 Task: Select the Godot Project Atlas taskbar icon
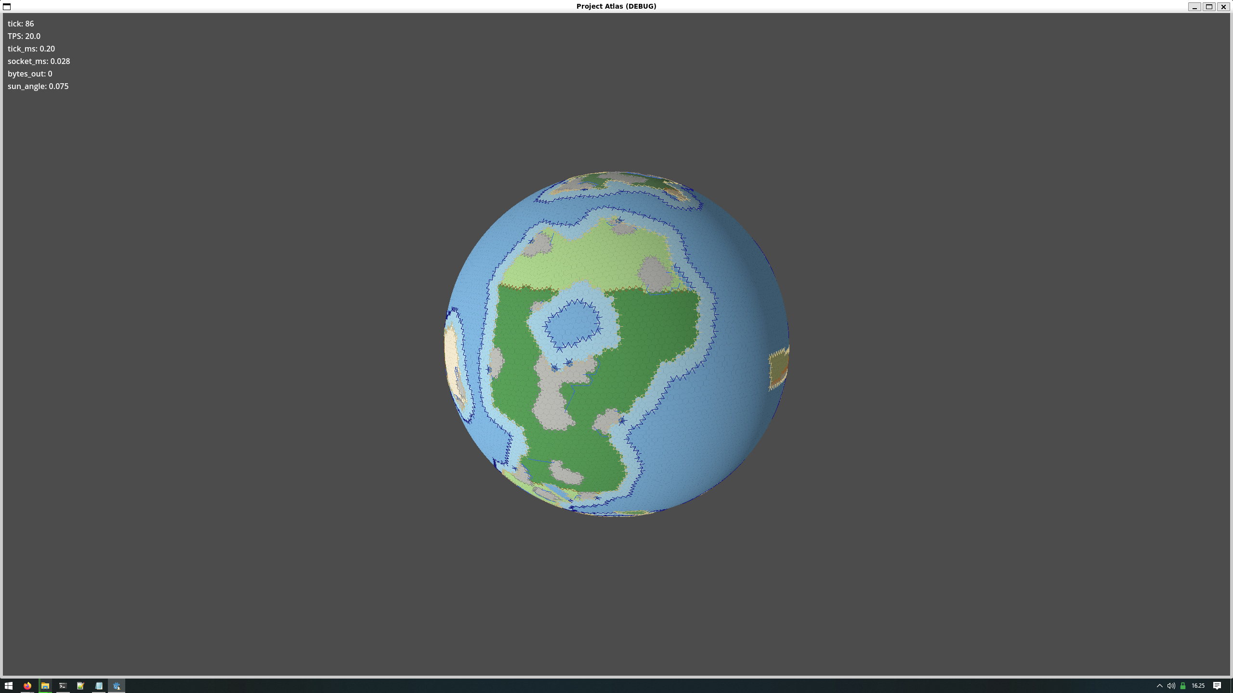click(117, 686)
